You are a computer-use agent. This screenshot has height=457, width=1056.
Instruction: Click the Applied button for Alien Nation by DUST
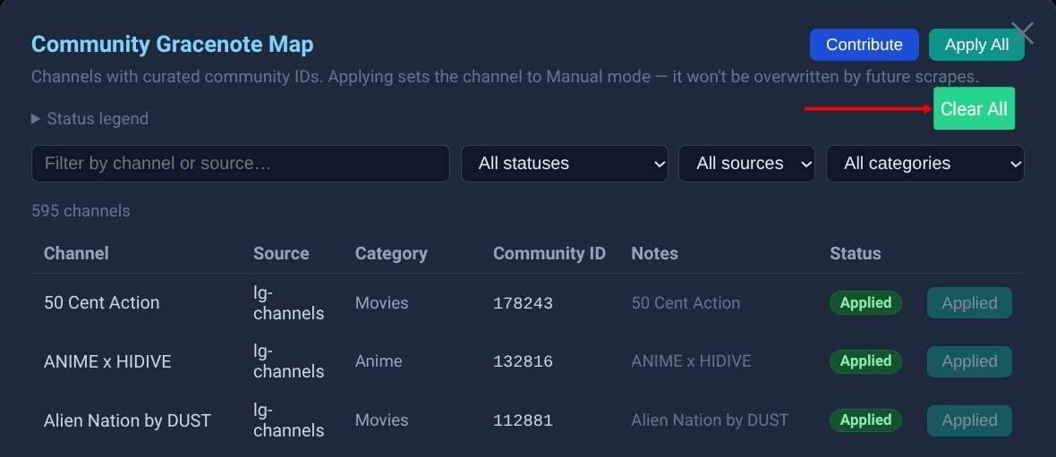coord(969,420)
